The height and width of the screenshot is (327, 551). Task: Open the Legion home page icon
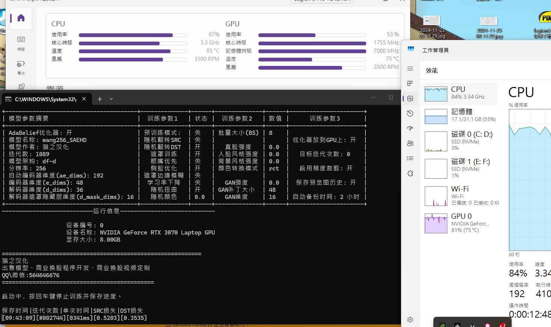(21, 18)
